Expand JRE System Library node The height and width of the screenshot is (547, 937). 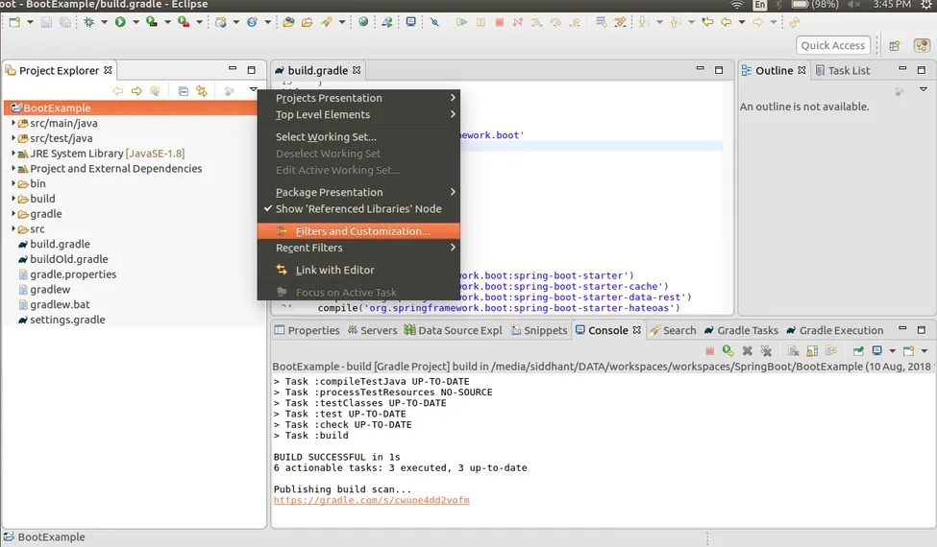point(13,153)
